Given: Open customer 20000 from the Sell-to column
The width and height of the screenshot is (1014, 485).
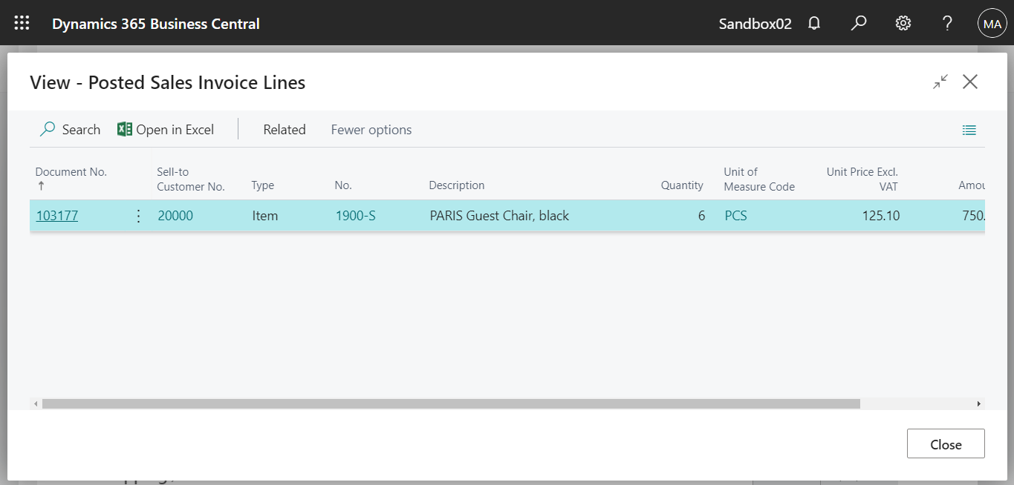Looking at the screenshot, I should point(175,215).
